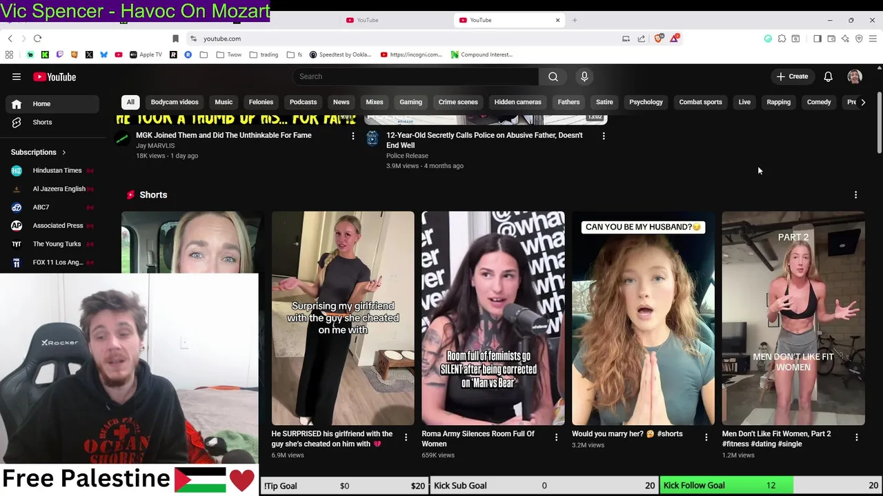Open Associated Press subscription
Image resolution: width=883 pixels, height=496 pixels.
pyautogui.click(x=52, y=225)
